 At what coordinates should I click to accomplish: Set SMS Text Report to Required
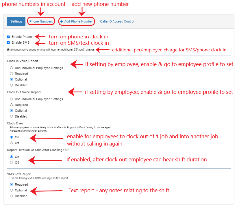coord(12,184)
